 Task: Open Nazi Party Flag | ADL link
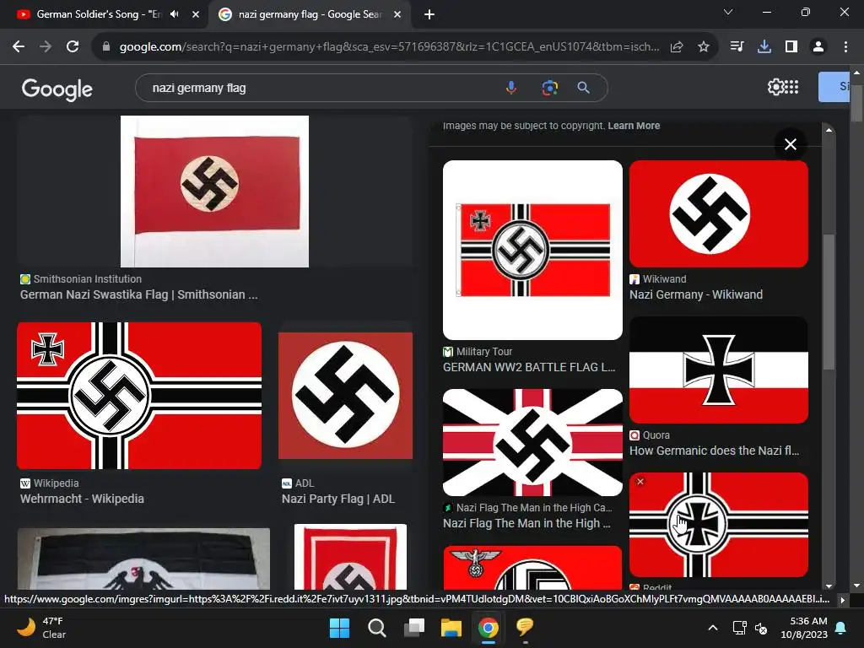(338, 499)
